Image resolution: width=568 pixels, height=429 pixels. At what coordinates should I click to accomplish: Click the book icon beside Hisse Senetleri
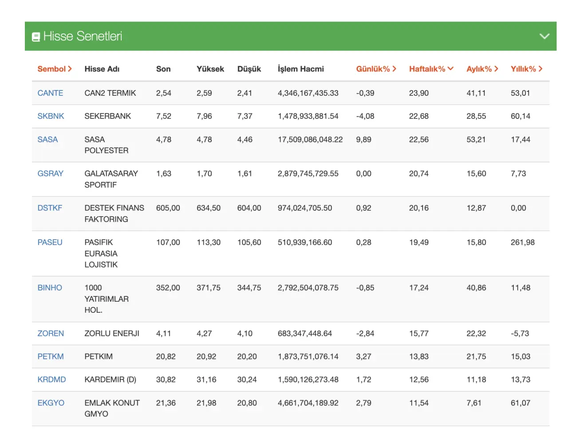coord(36,37)
